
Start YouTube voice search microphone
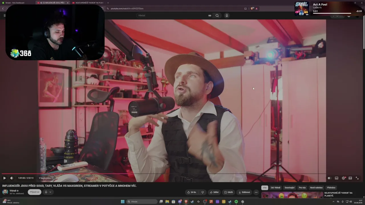pyautogui.click(x=227, y=15)
